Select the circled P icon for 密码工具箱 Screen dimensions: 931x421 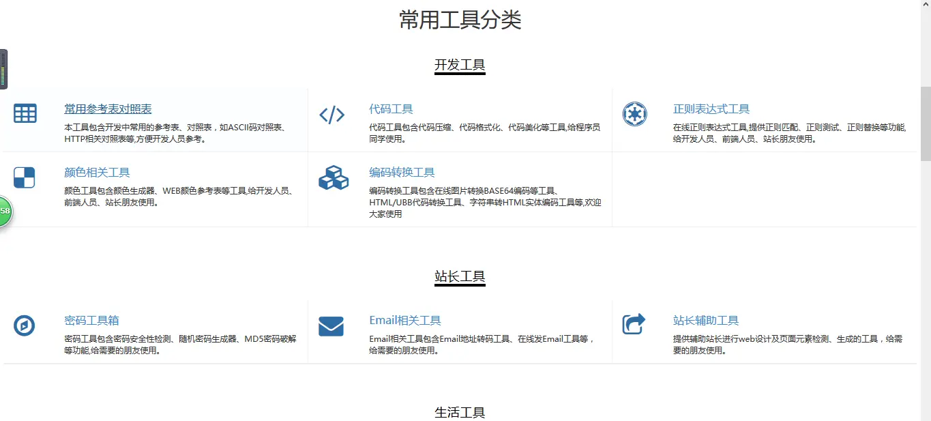[25, 326]
